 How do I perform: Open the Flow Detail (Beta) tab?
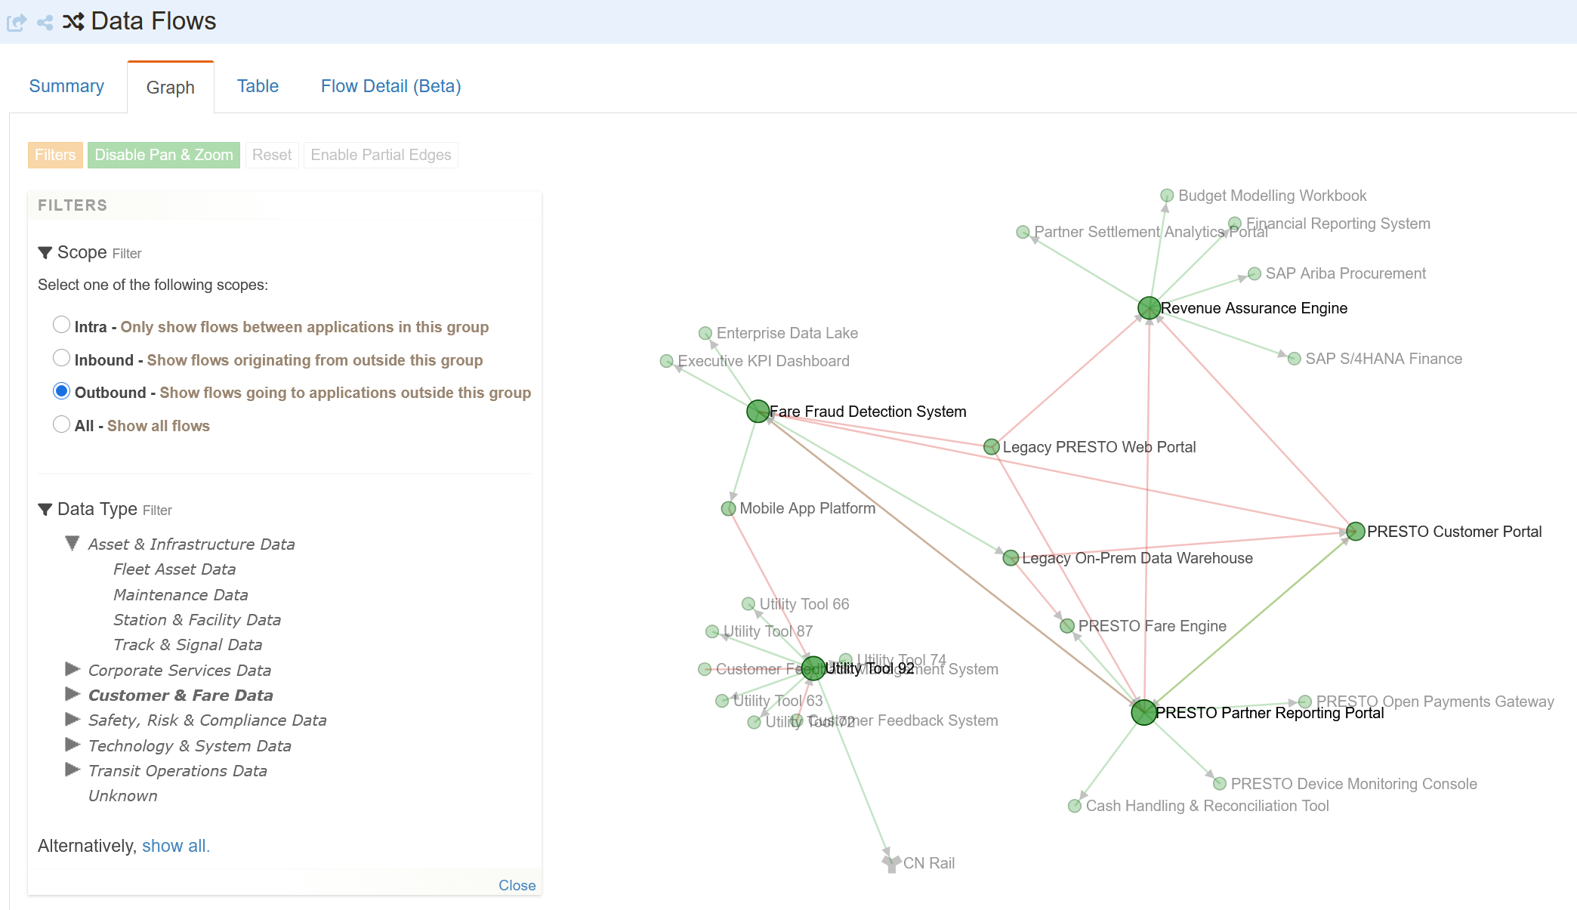tap(390, 86)
